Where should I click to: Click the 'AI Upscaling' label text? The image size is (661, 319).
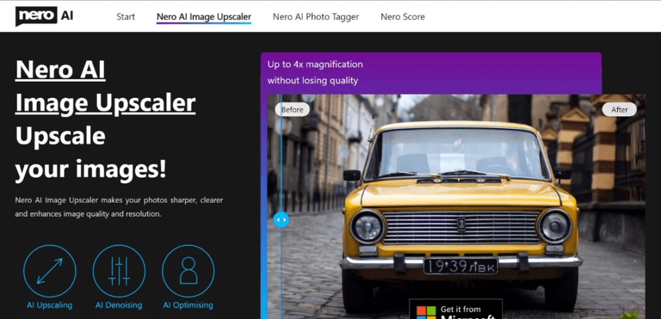pos(50,305)
